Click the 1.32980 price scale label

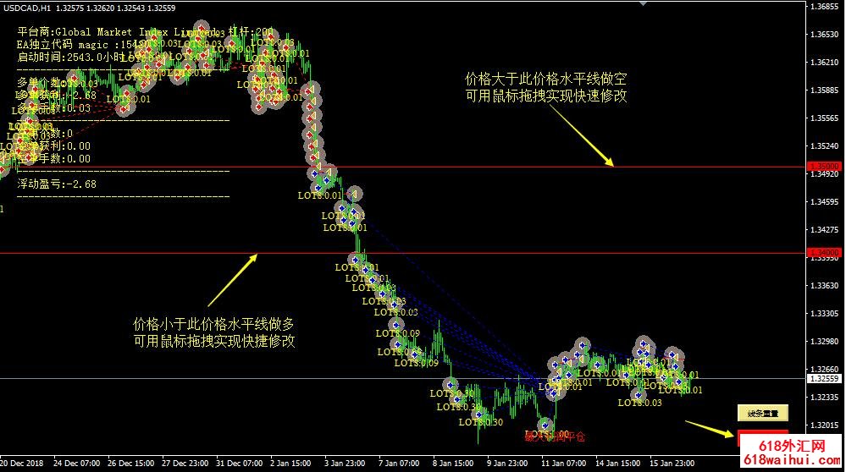coord(825,341)
